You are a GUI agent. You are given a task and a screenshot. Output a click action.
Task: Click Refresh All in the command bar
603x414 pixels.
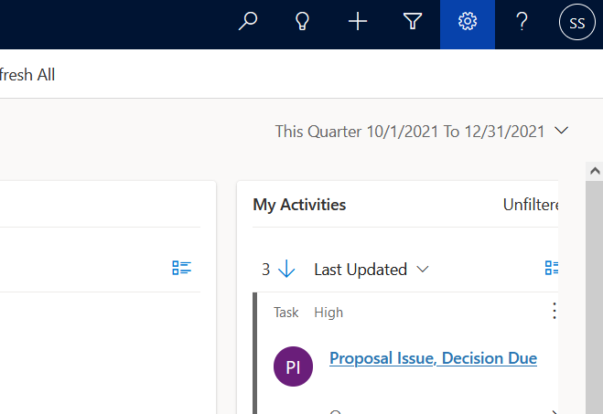point(27,75)
